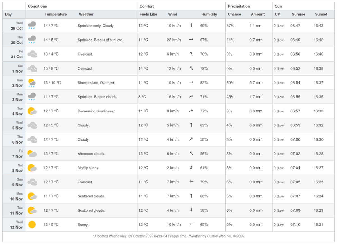The width and height of the screenshot is (337, 244).
Task: Click the Humidity column header
Action: (209, 14)
